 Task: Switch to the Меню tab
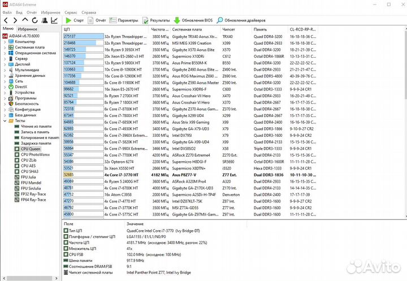(8, 29)
